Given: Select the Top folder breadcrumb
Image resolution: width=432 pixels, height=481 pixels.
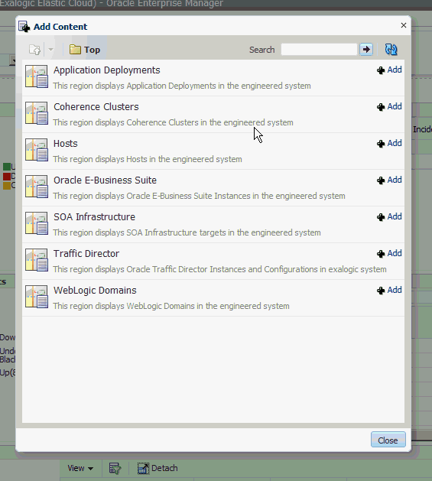Looking at the screenshot, I should [85, 50].
